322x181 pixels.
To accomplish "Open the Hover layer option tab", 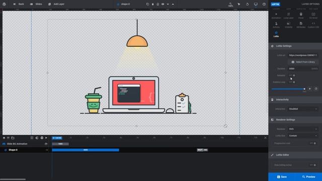I will (301, 16).
